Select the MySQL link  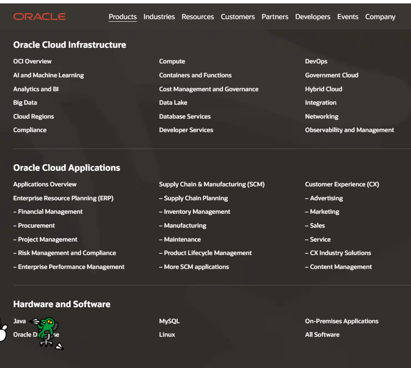point(169,321)
